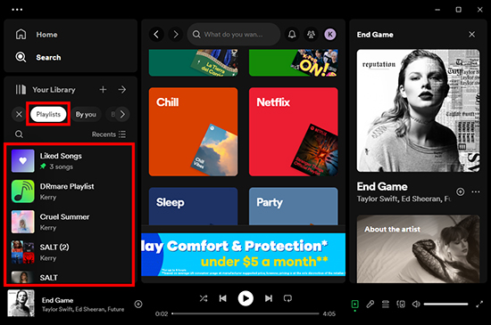
Task: Go back with the left chevron
Action: tap(156, 35)
